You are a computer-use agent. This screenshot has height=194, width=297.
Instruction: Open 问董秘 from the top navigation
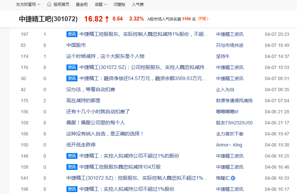coord(120,5)
